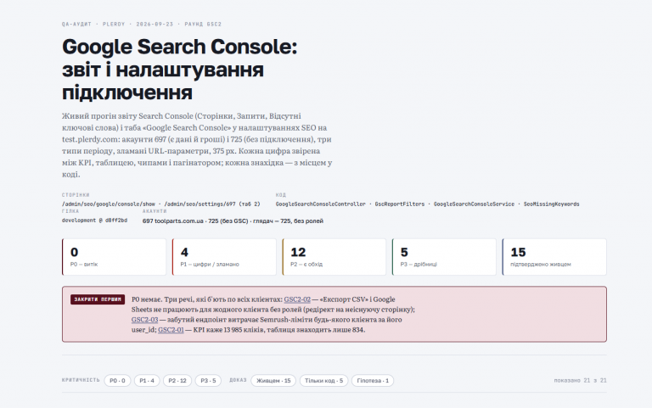Click the GscReportFilters code name
Image resolution: width=652 pixels, height=408 pixels.
400,204
